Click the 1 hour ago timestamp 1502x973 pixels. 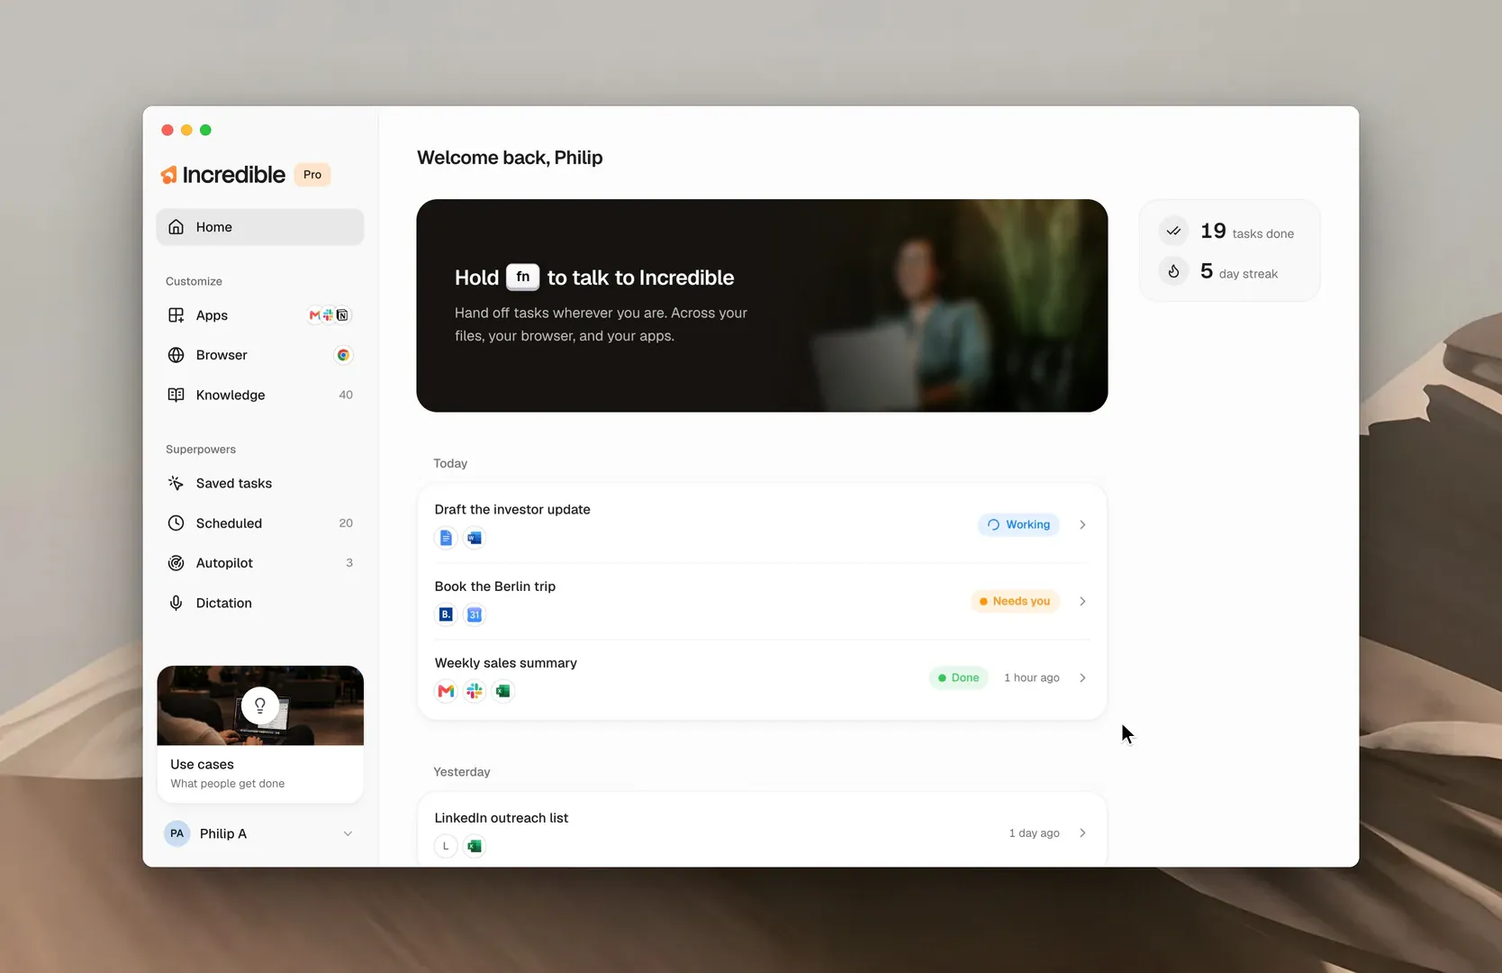pyautogui.click(x=1032, y=677)
